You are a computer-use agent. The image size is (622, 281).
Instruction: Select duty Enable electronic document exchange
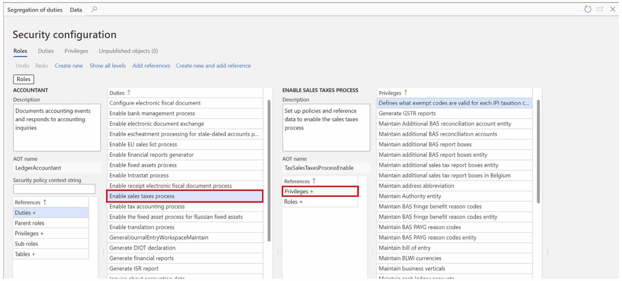pyautogui.click(x=185, y=123)
